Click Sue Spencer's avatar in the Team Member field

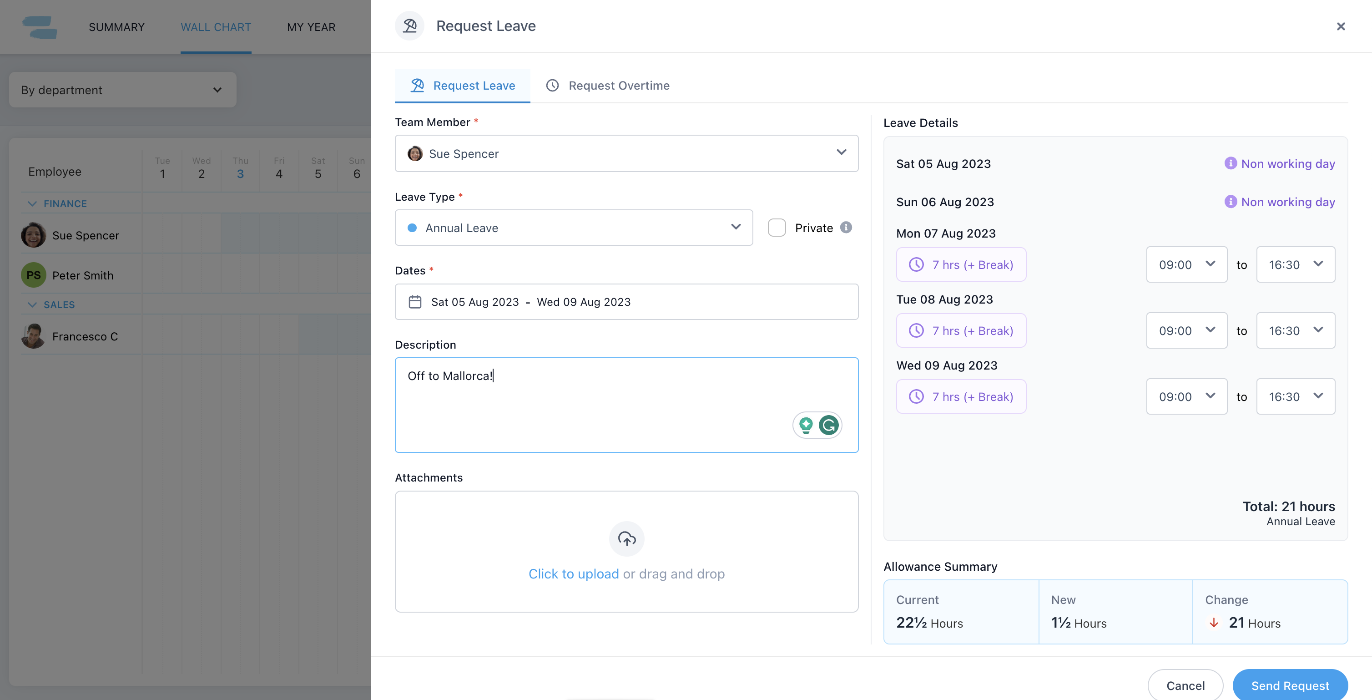(415, 153)
